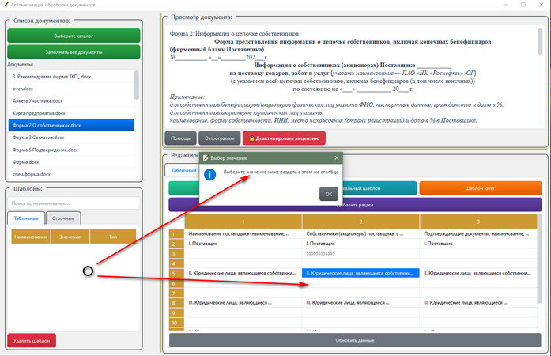Click 'Заполнить все документы' button
Viewport: 551px width, 356px height.
pos(74,52)
